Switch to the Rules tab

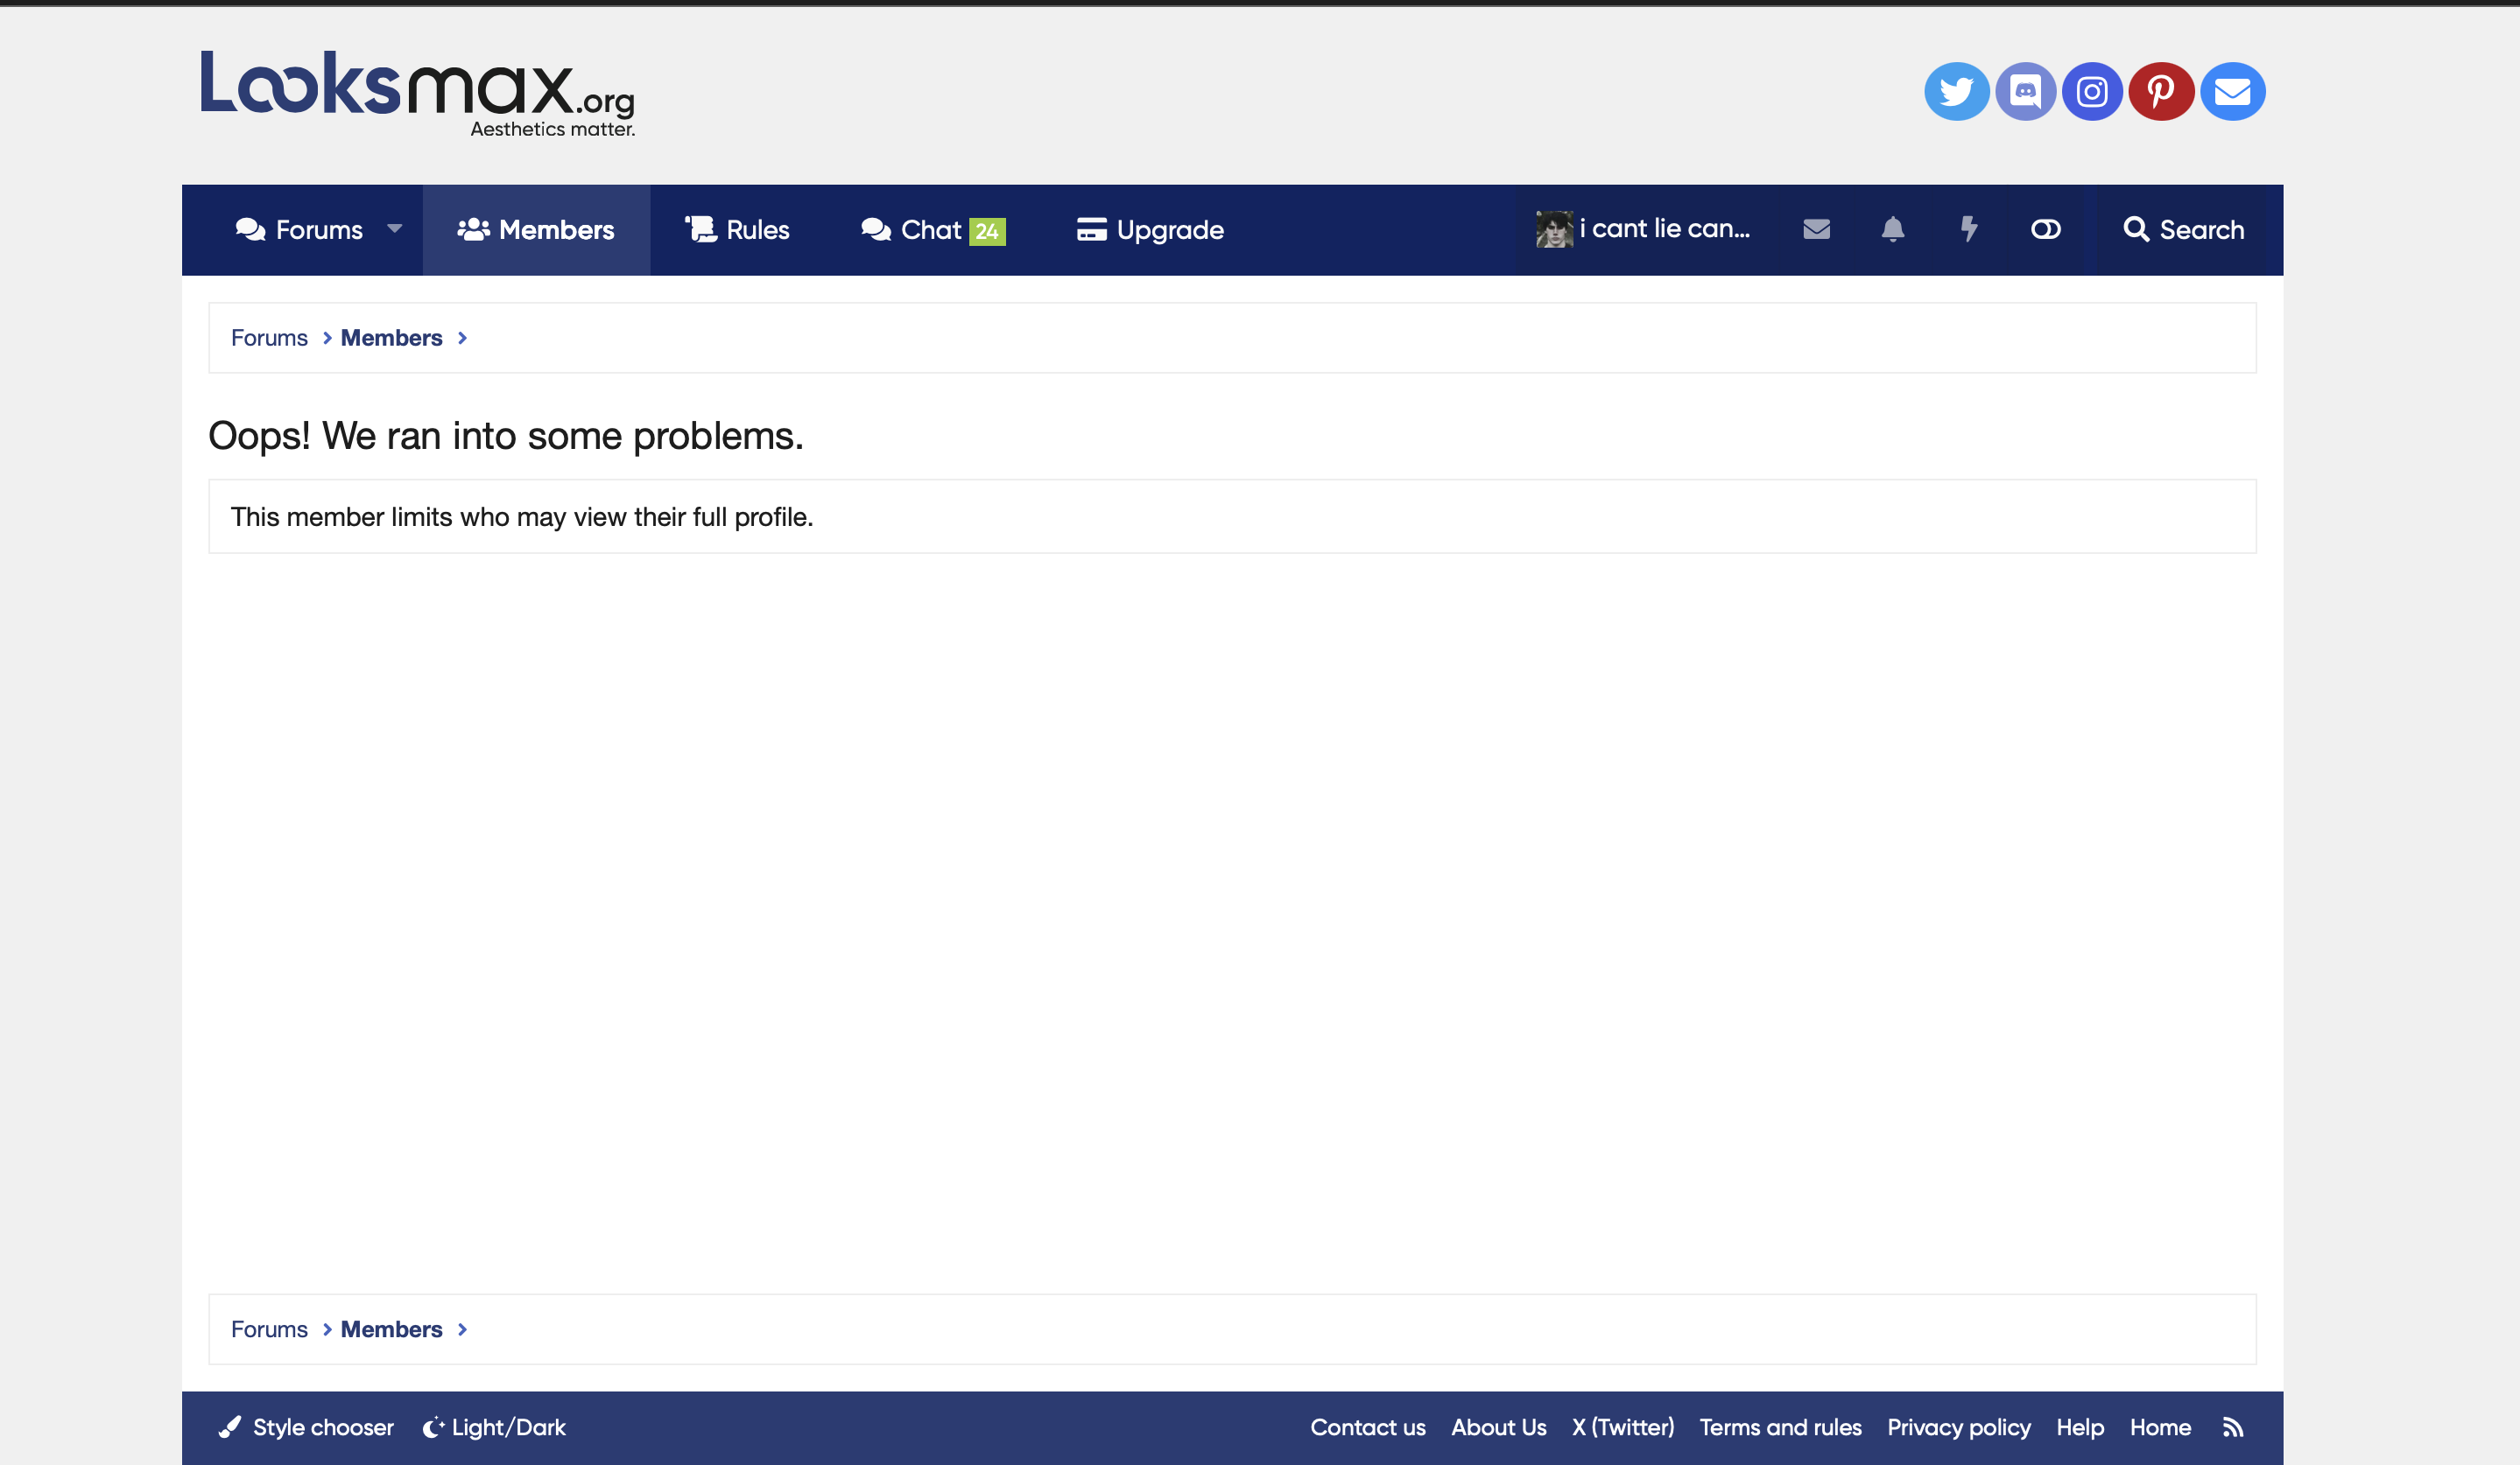click(738, 230)
